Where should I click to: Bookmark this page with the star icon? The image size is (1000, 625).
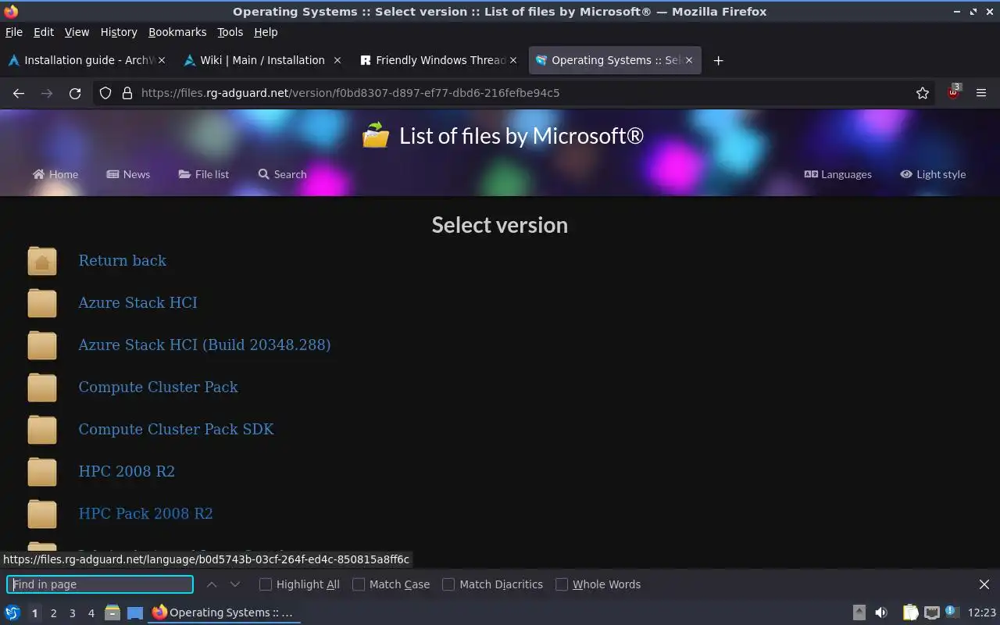[923, 93]
